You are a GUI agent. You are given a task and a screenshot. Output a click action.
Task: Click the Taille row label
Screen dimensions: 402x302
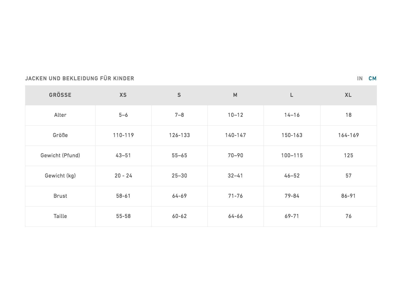(x=60, y=216)
